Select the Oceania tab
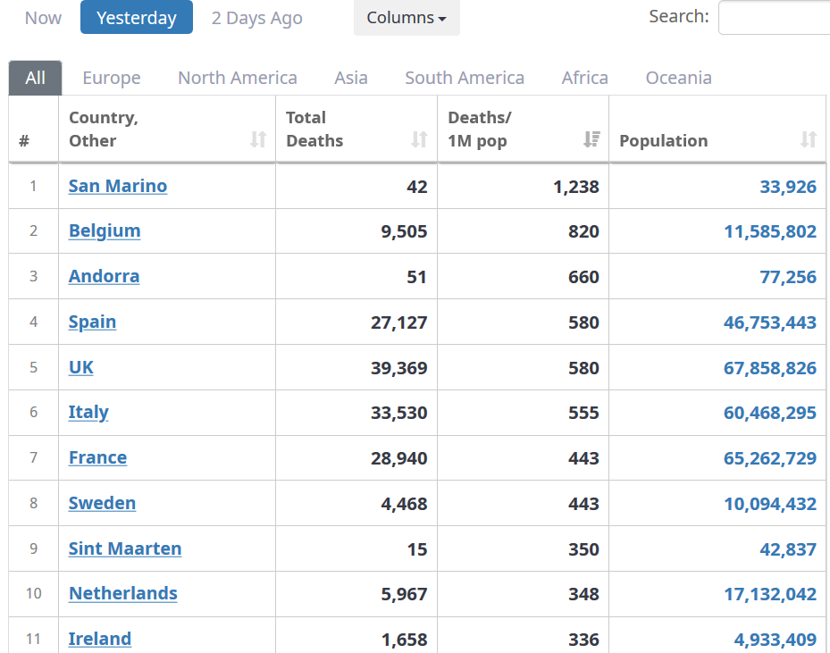Screen dimensions: 830x653 click(679, 78)
